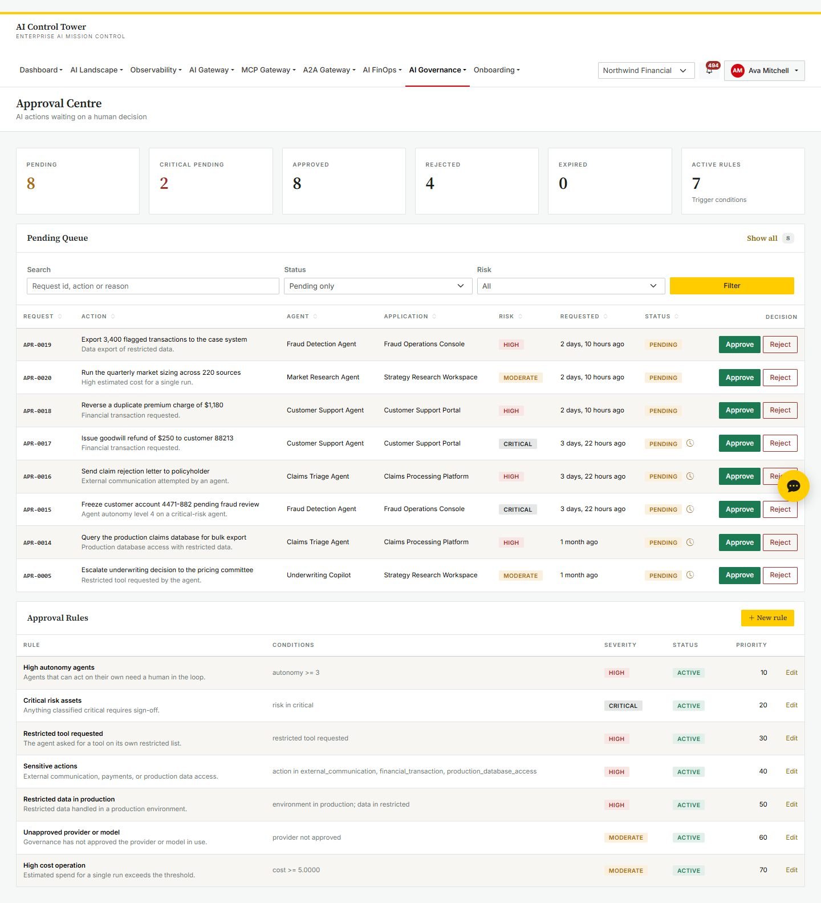The height and width of the screenshot is (903, 821).
Task: Approve request APR-0005
Action: (x=739, y=575)
